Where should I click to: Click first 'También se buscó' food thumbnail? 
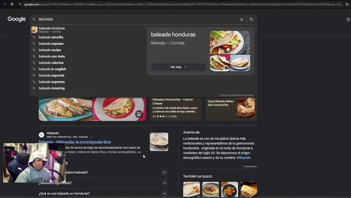pyautogui.click(x=191, y=189)
